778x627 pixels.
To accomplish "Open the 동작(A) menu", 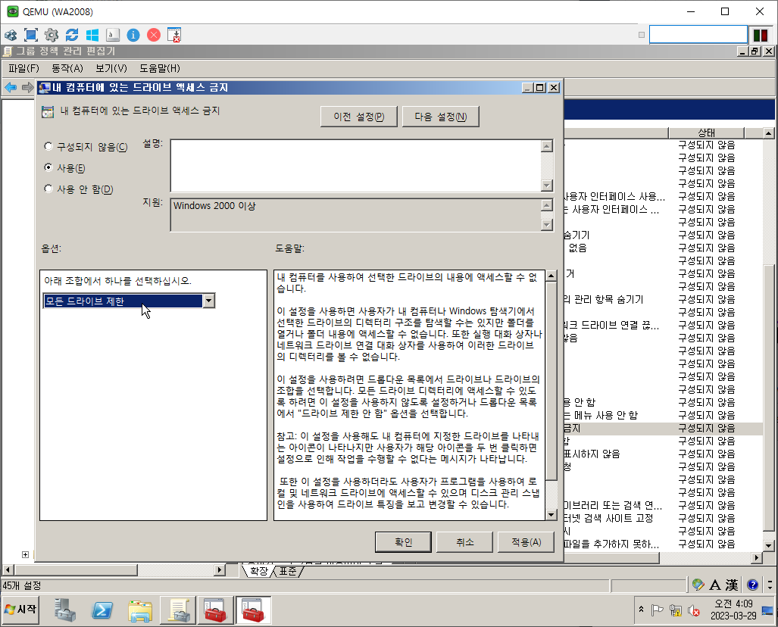I will (67, 68).
